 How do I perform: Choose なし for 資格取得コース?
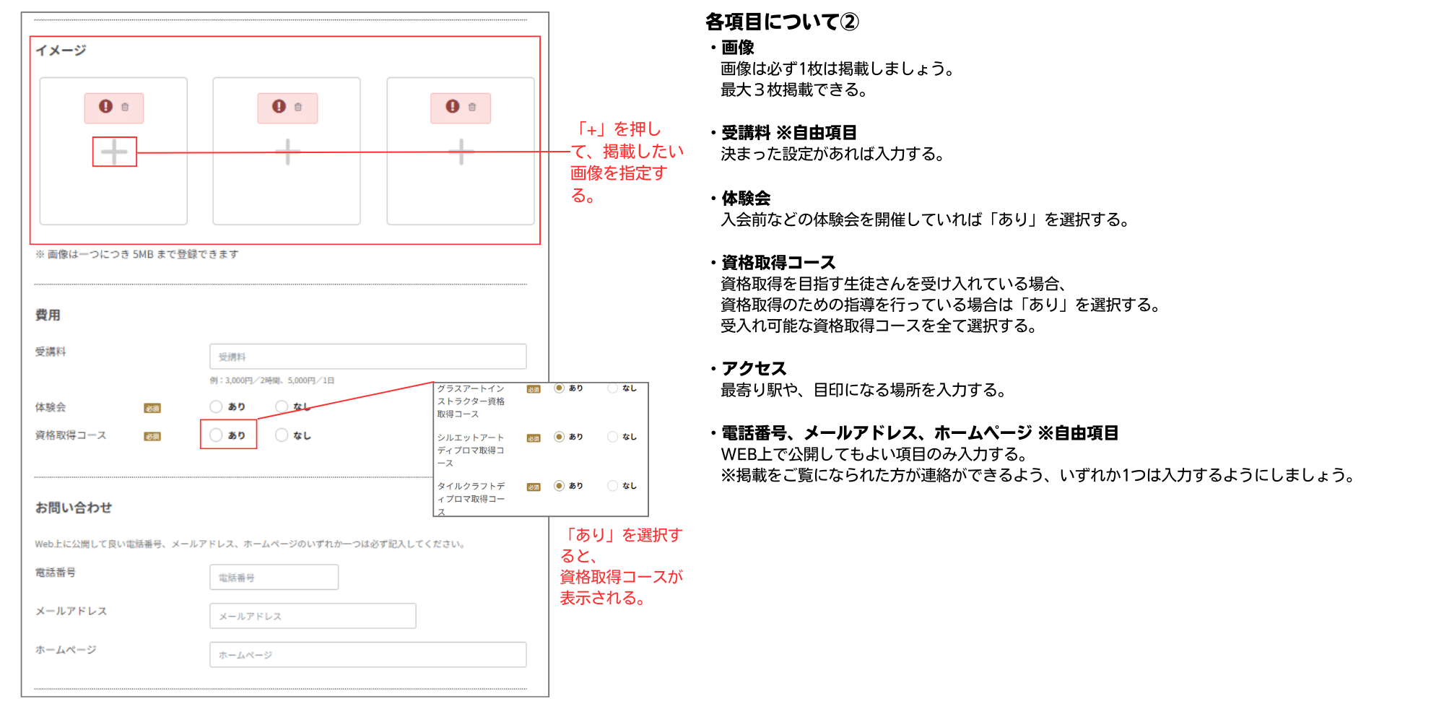282,435
